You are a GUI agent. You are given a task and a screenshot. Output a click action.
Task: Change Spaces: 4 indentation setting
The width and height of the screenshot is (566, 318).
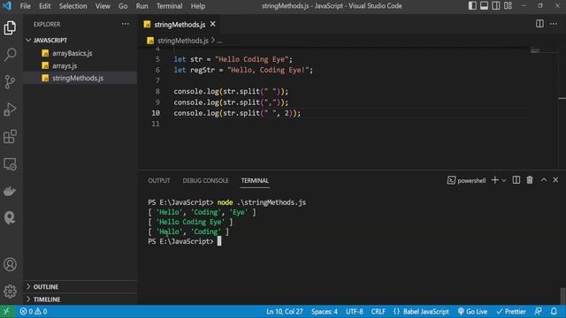(325, 312)
